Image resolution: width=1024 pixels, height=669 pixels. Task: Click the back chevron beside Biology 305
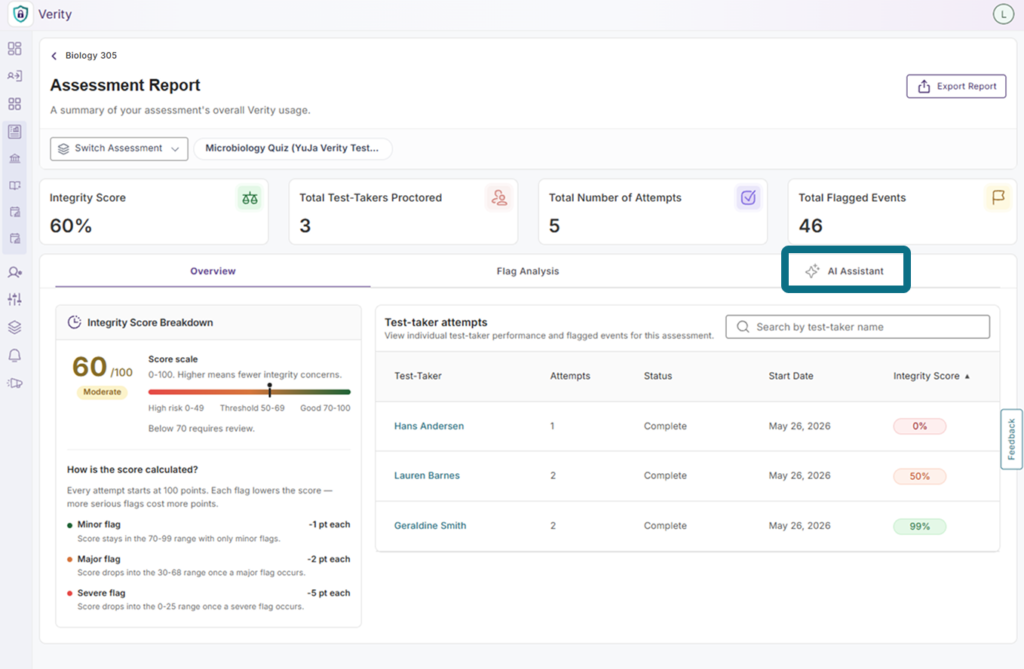coord(54,56)
